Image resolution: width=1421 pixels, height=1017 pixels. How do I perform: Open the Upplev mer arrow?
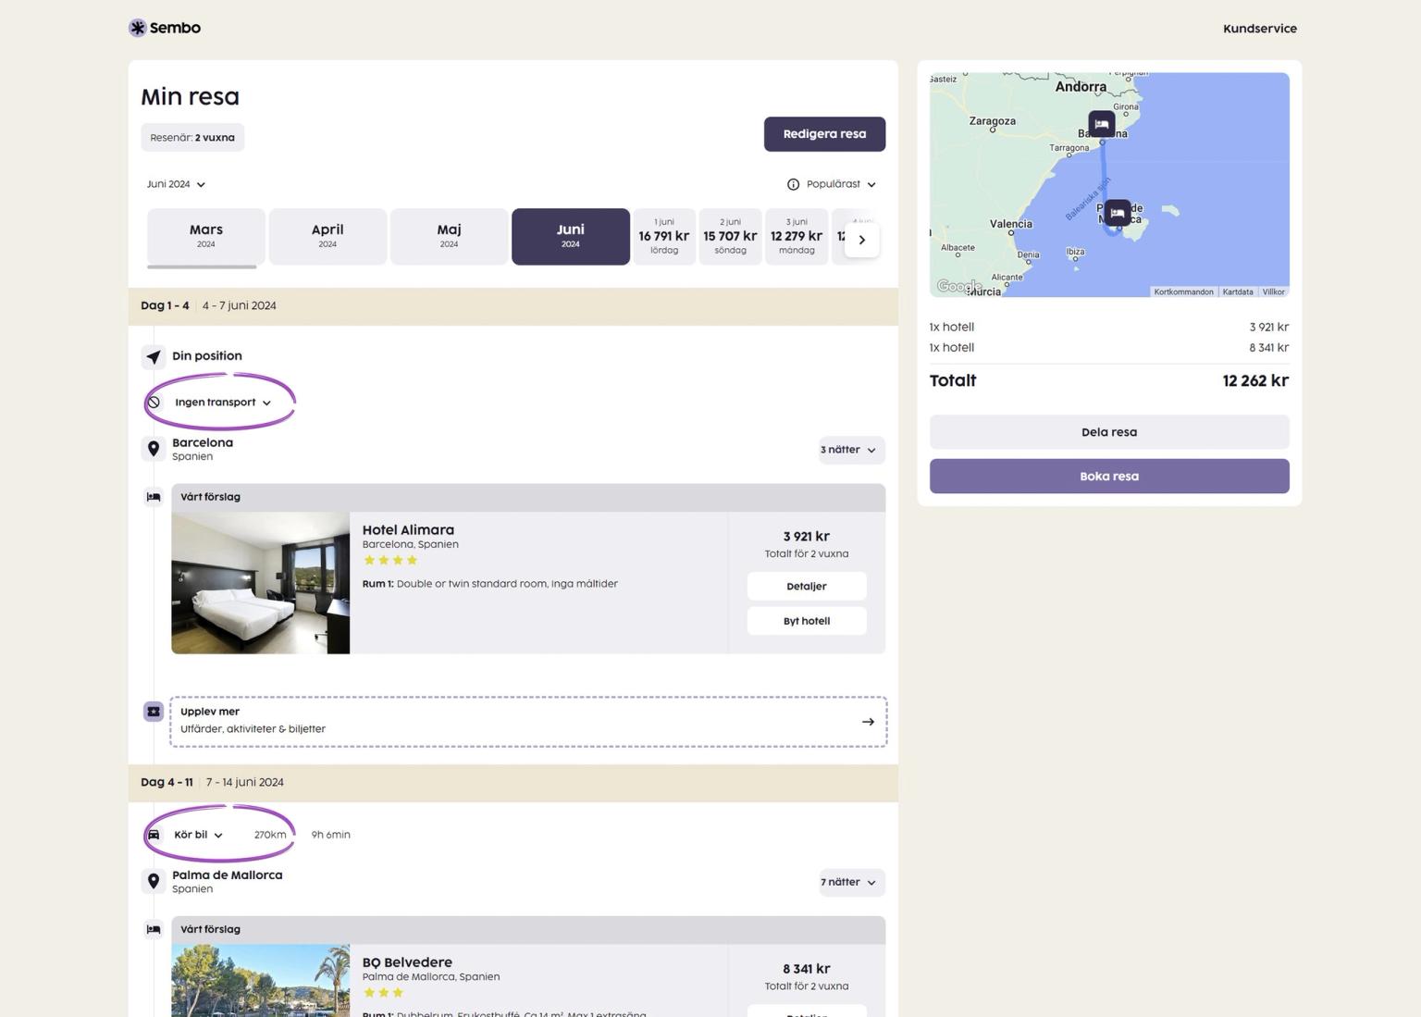coord(868,722)
